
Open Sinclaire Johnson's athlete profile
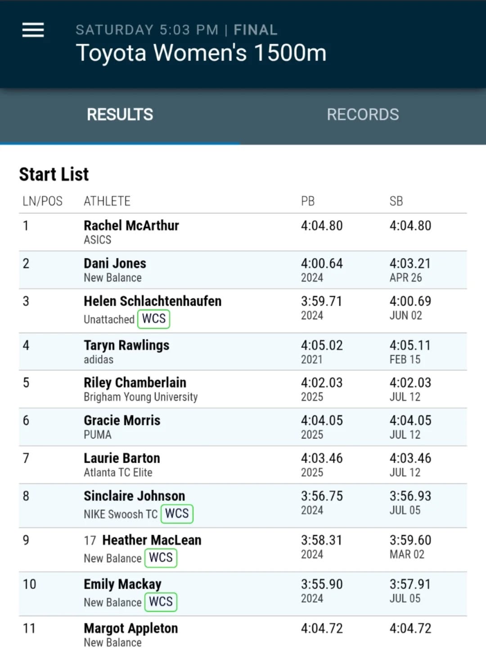(x=134, y=495)
